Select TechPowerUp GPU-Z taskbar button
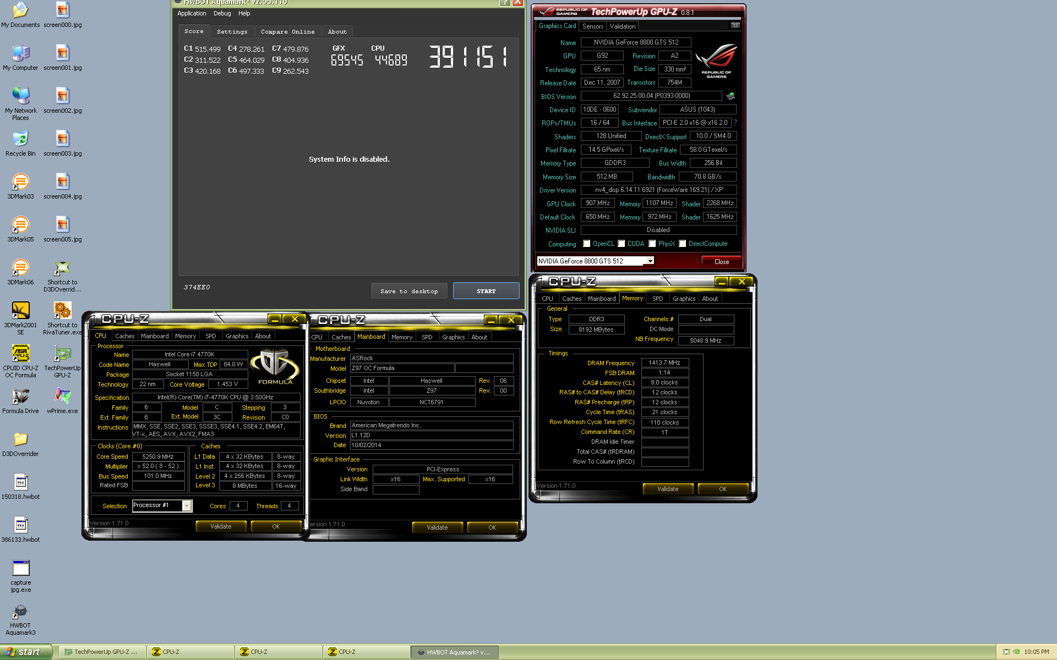The height and width of the screenshot is (660, 1057). click(x=102, y=652)
